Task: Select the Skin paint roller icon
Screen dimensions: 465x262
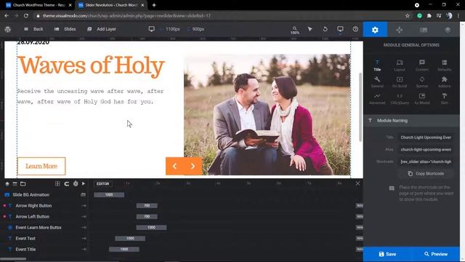Action: point(444,99)
